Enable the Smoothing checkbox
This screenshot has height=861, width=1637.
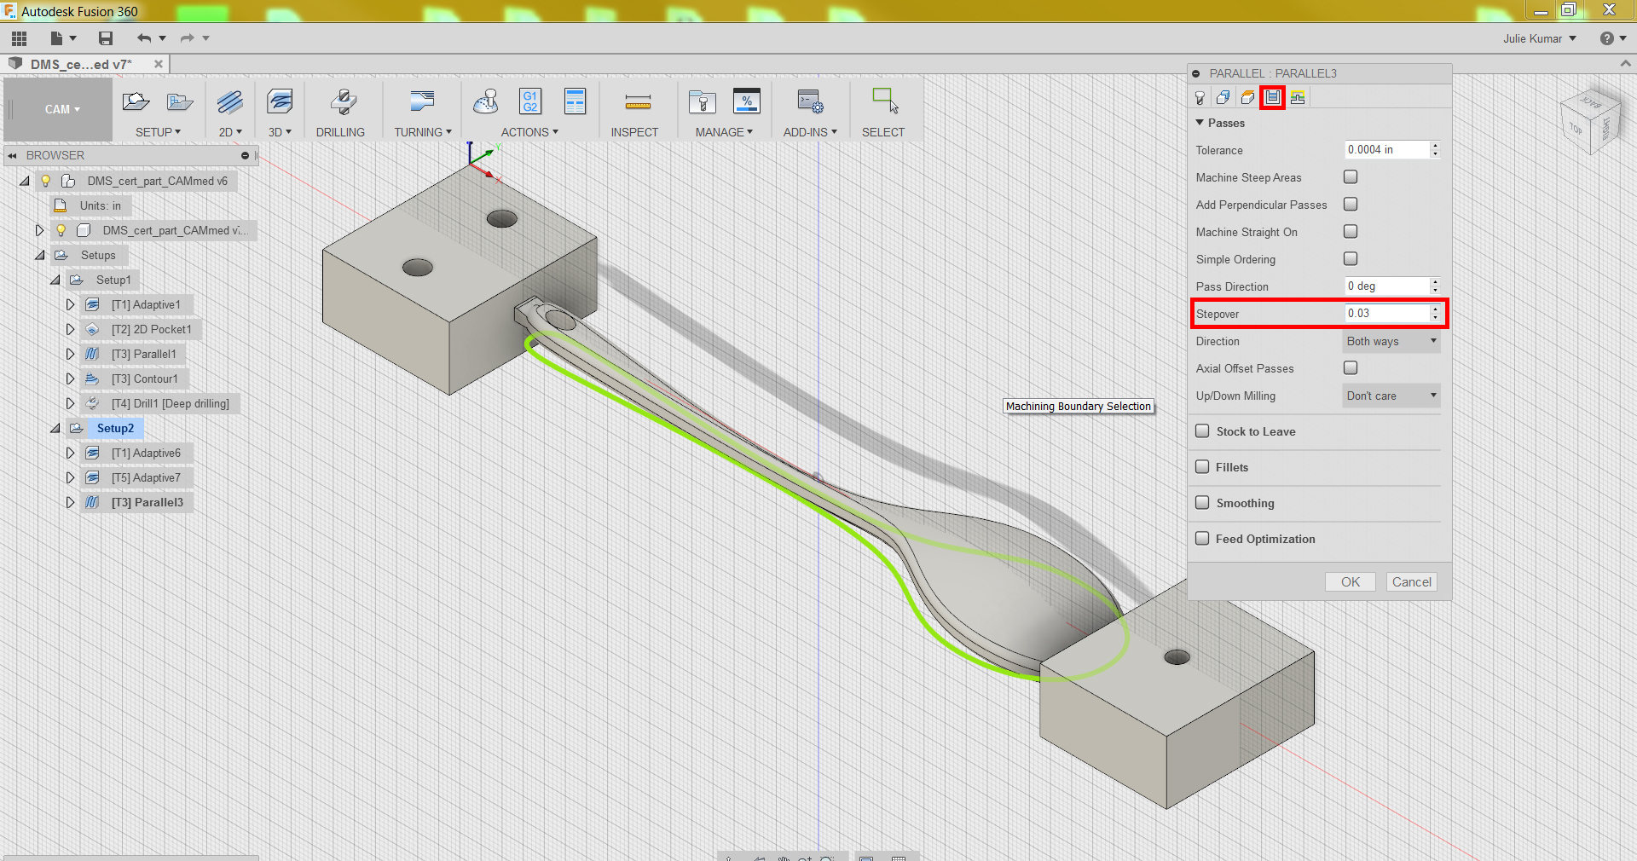(1202, 503)
